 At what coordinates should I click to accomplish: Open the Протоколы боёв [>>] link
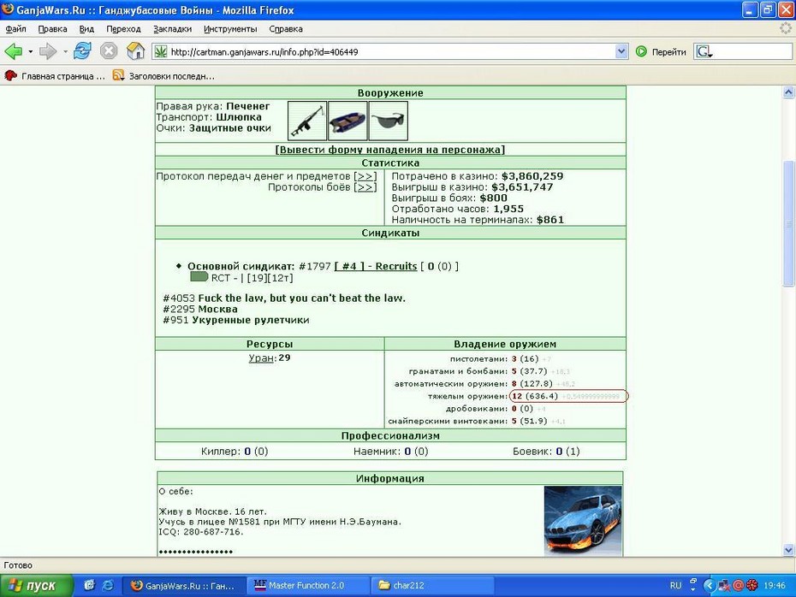pyautogui.click(x=365, y=187)
